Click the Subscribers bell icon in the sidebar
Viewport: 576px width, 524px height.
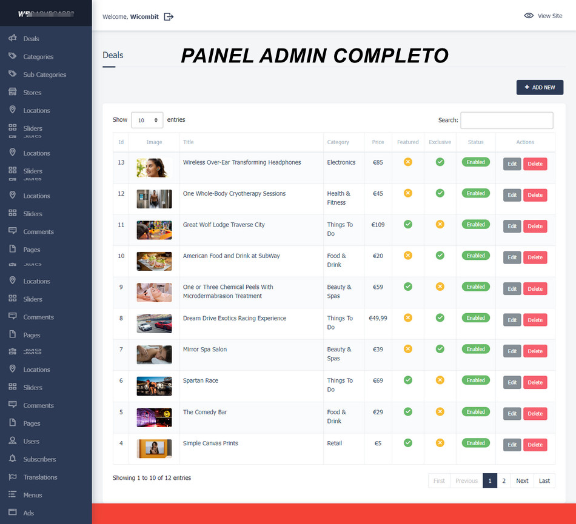coord(12,459)
